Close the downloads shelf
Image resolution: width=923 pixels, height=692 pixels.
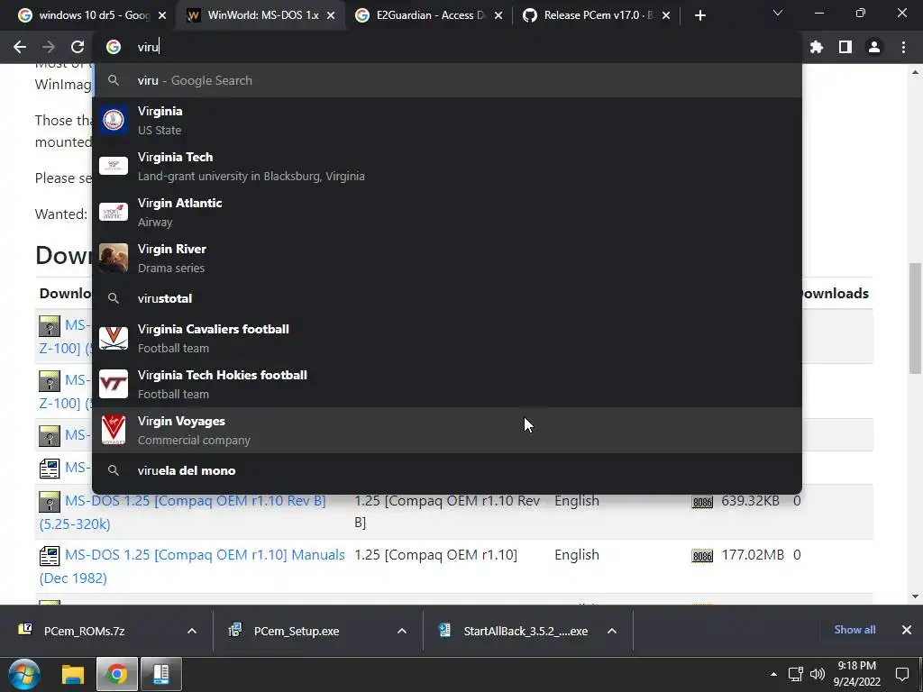click(907, 630)
